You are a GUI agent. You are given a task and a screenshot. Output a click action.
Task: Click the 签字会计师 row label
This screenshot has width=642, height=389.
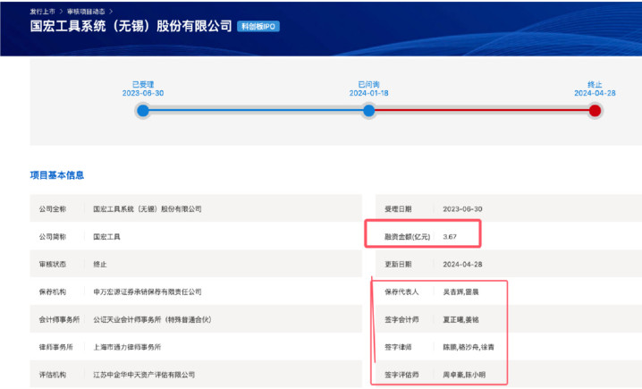point(401,319)
